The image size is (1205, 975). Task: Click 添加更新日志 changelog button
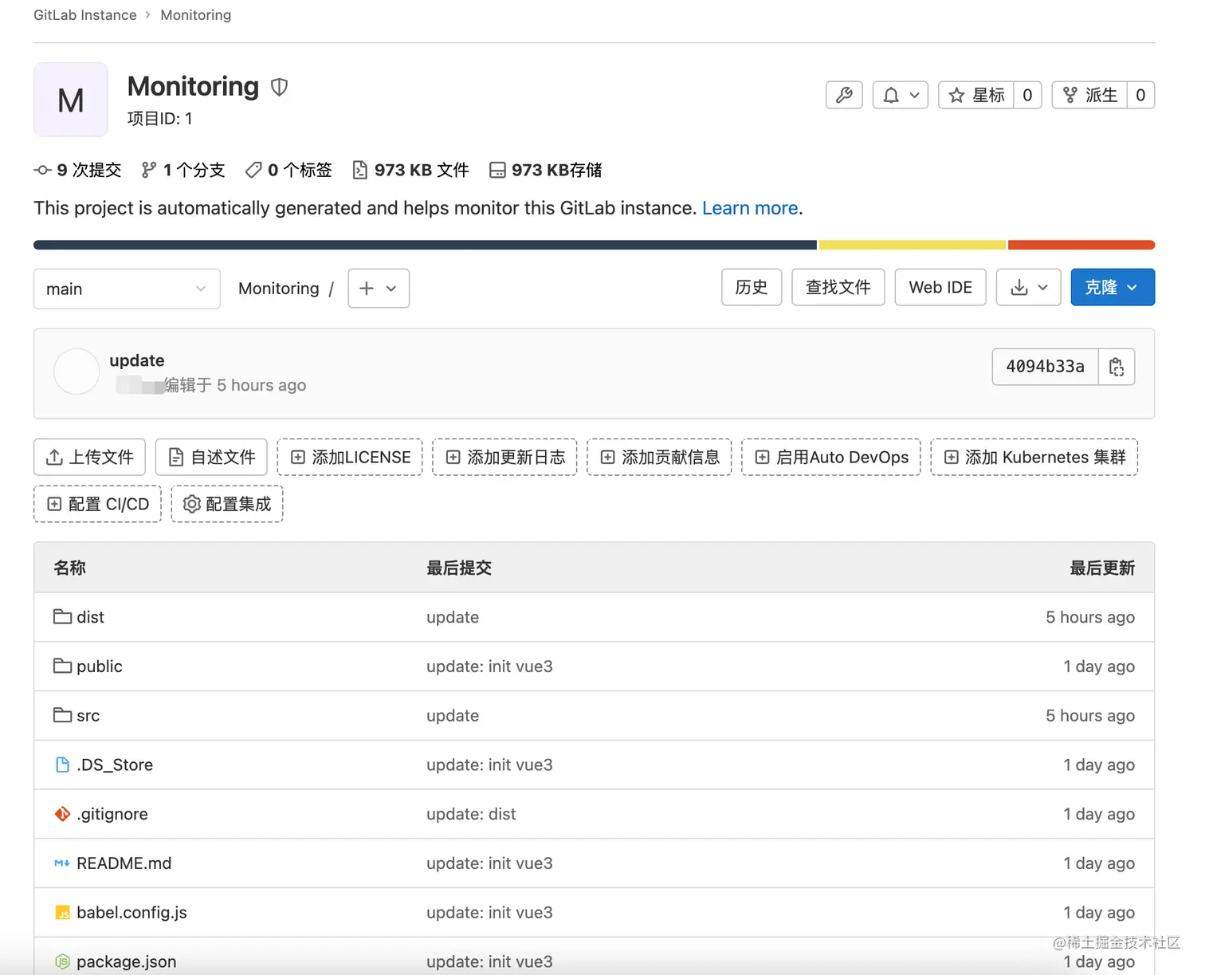tap(504, 457)
